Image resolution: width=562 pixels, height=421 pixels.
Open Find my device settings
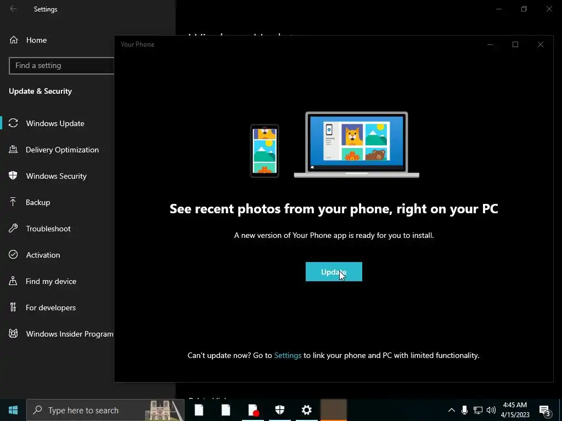coord(51,281)
